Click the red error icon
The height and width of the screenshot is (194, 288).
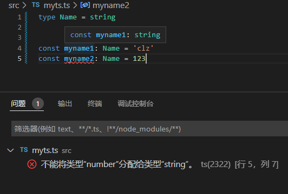[x=32, y=164]
